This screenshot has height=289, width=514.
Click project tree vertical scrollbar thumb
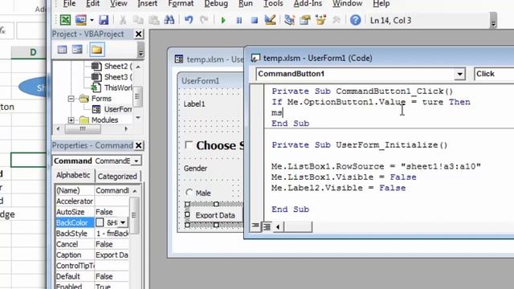137,96
